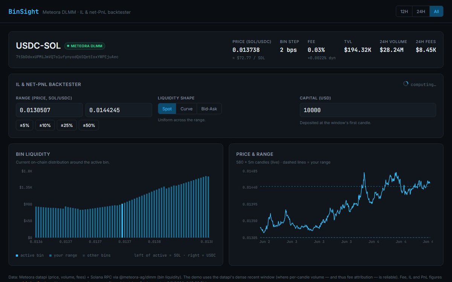The width and height of the screenshot is (452, 282).
Task: Apply the ±50% range preset
Action: pos(89,125)
